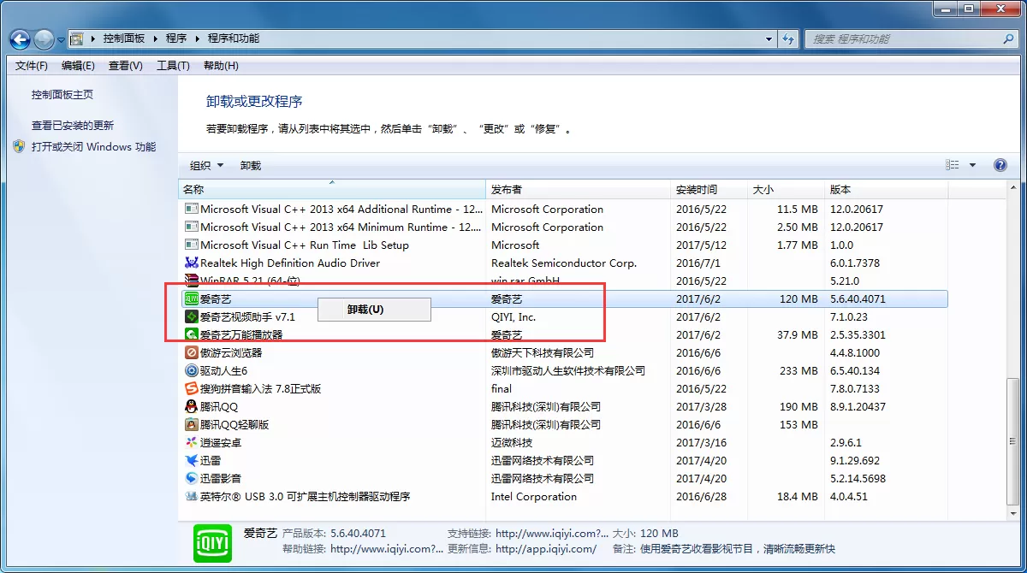Click the 搜狗拼音输入法 icon

click(192, 389)
